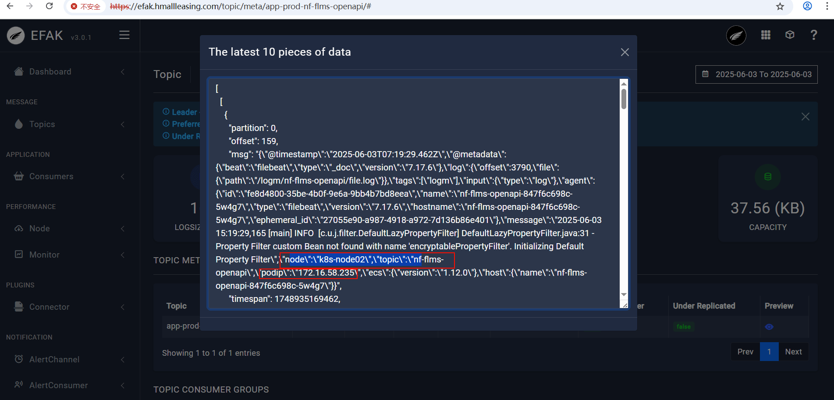Image resolution: width=834 pixels, height=400 pixels.
Task: Click the hamburger menu icon
Action: (124, 35)
